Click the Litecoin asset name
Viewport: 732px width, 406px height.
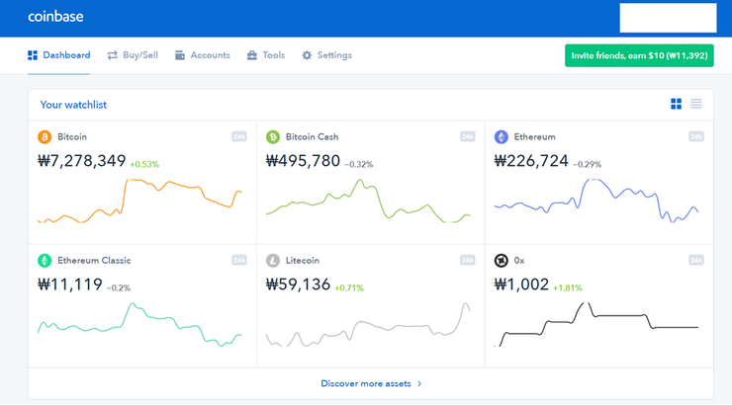pyautogui.click(x=302, y=260)
